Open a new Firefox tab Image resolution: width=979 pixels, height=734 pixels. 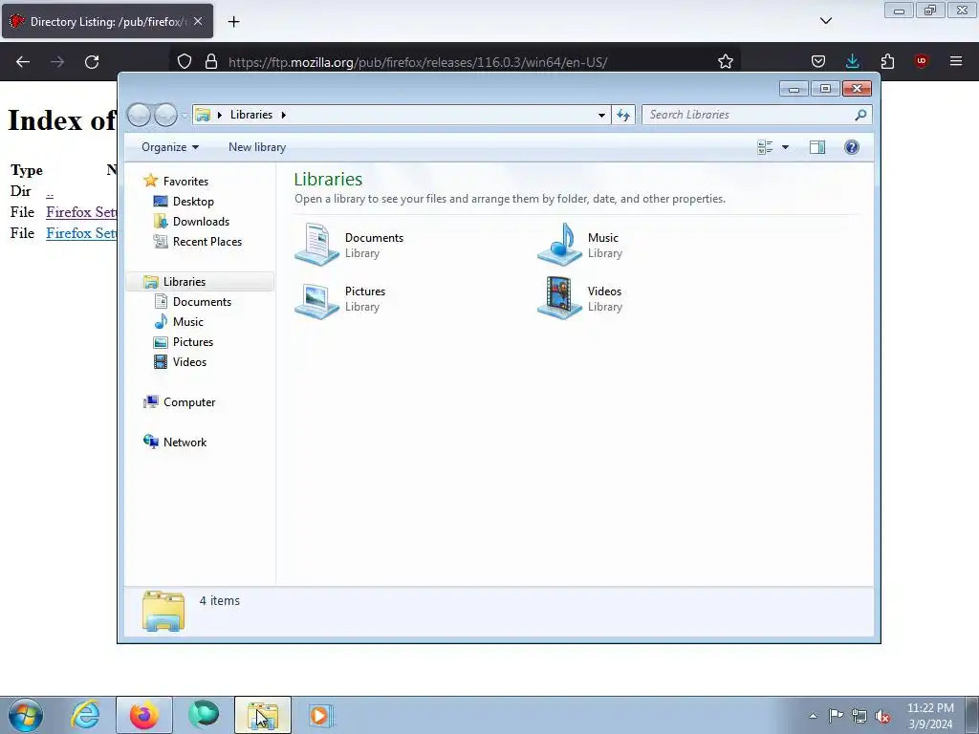[x=233, y=22]
